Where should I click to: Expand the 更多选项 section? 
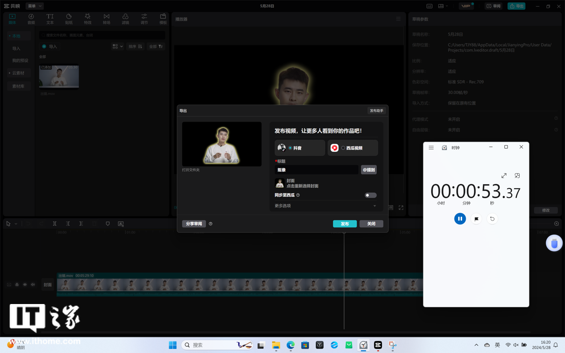pyautogui.click(x=326, y=206)
